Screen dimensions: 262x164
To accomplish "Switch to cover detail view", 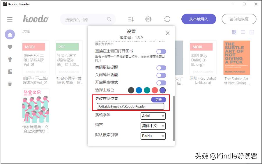I will coord(252,32).
